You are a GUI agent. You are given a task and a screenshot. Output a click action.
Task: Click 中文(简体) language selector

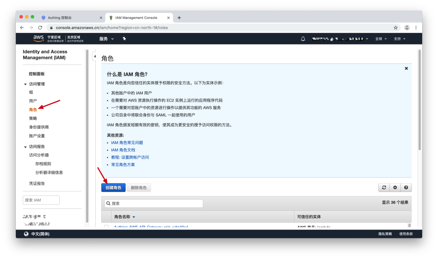(x=40, y=234)
